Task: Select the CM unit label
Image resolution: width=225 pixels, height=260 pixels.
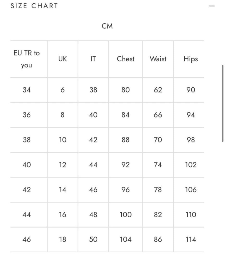Action: [x=107, y=26]
